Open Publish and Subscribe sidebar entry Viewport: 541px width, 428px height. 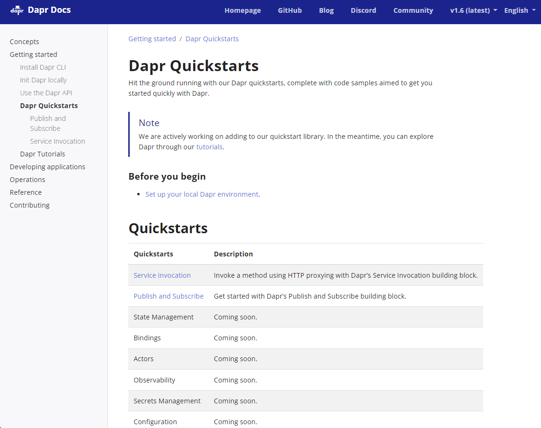(x=48, y=123)
